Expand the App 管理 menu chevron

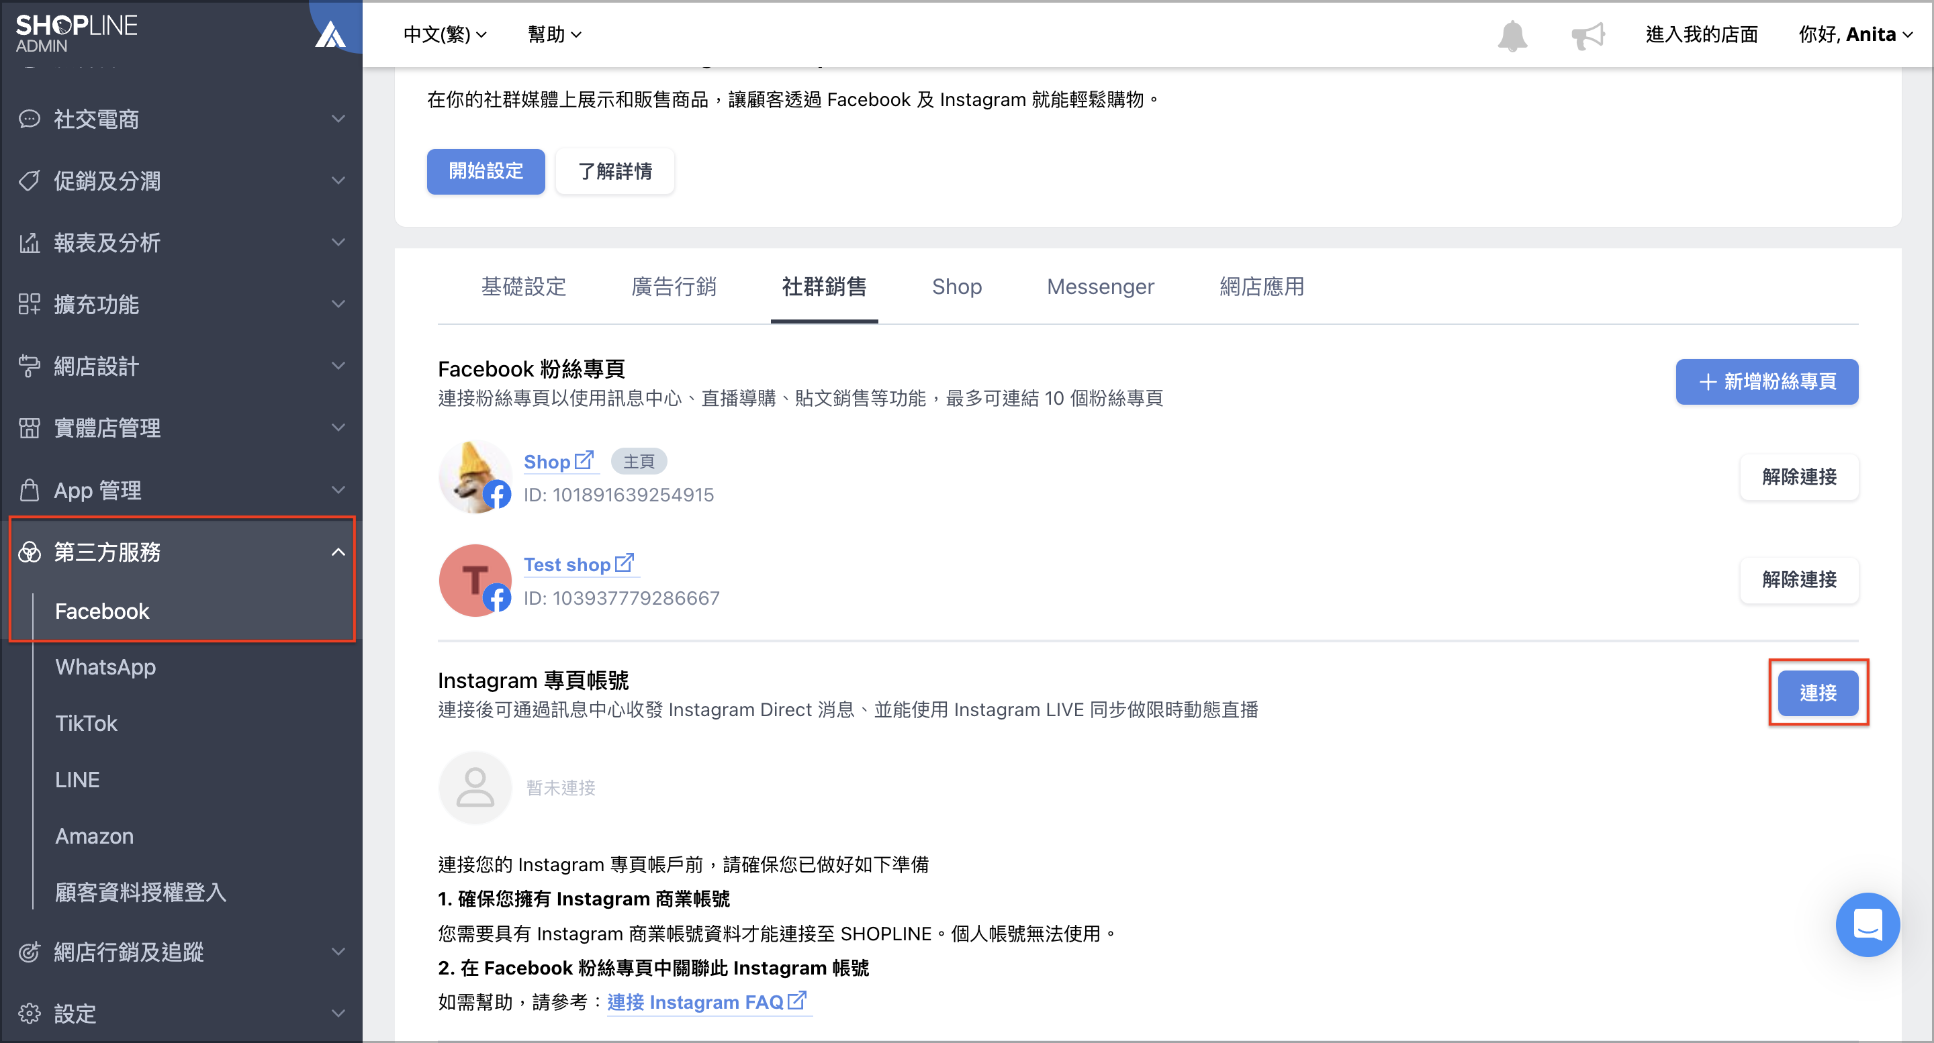(x=338, y=490)
